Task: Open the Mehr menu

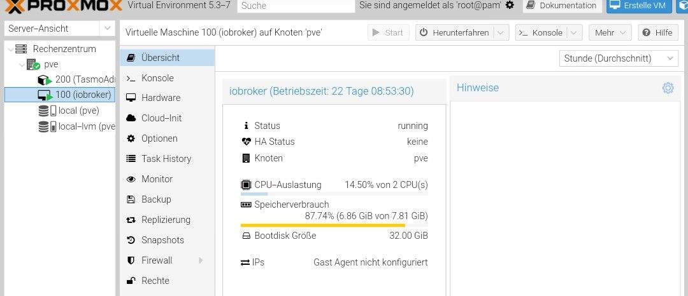Action: [610, 33]
